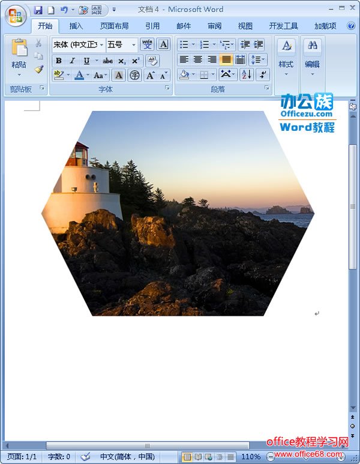The height and width of the screenshot is (464, 360).
Task: Switch to the 页面布局 tab
Action: click(114, 26)
